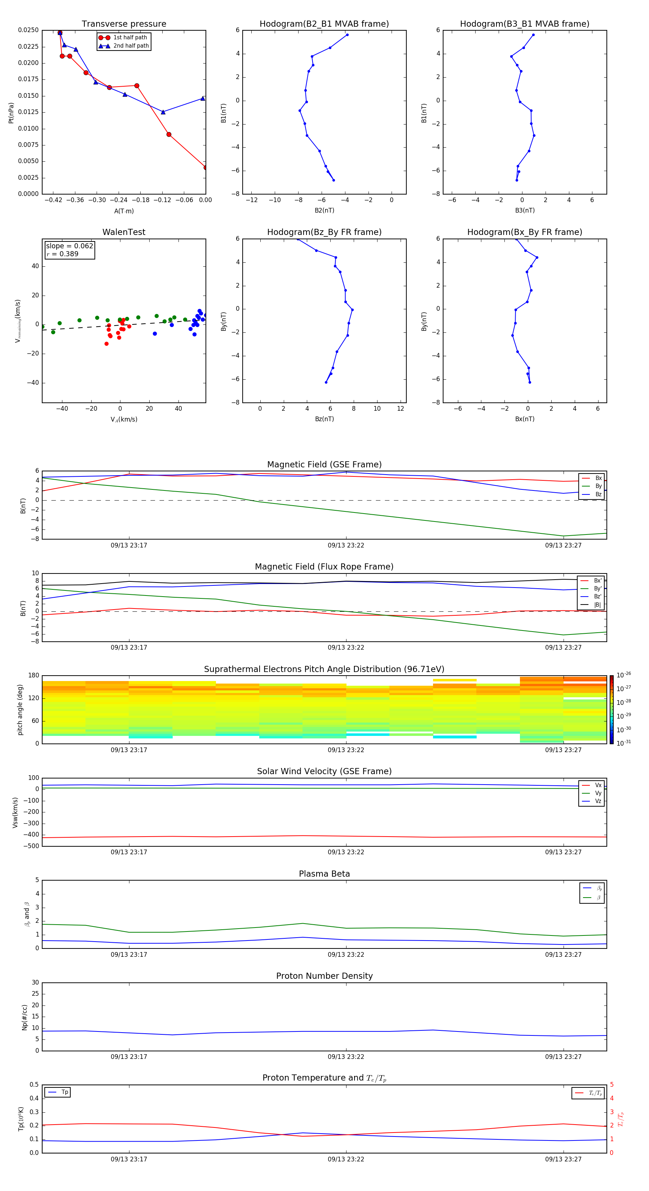This screenshot has width=649, height=1191.
Task: Click 'pitch angle (deg)' axis label
Action: [x=20, y=710]
